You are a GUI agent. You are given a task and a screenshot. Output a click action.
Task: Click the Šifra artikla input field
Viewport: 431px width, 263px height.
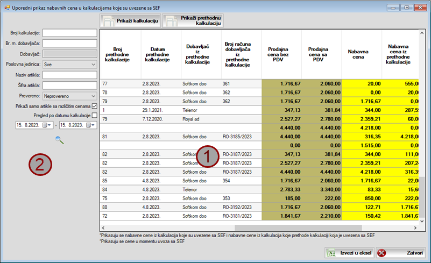70,85
